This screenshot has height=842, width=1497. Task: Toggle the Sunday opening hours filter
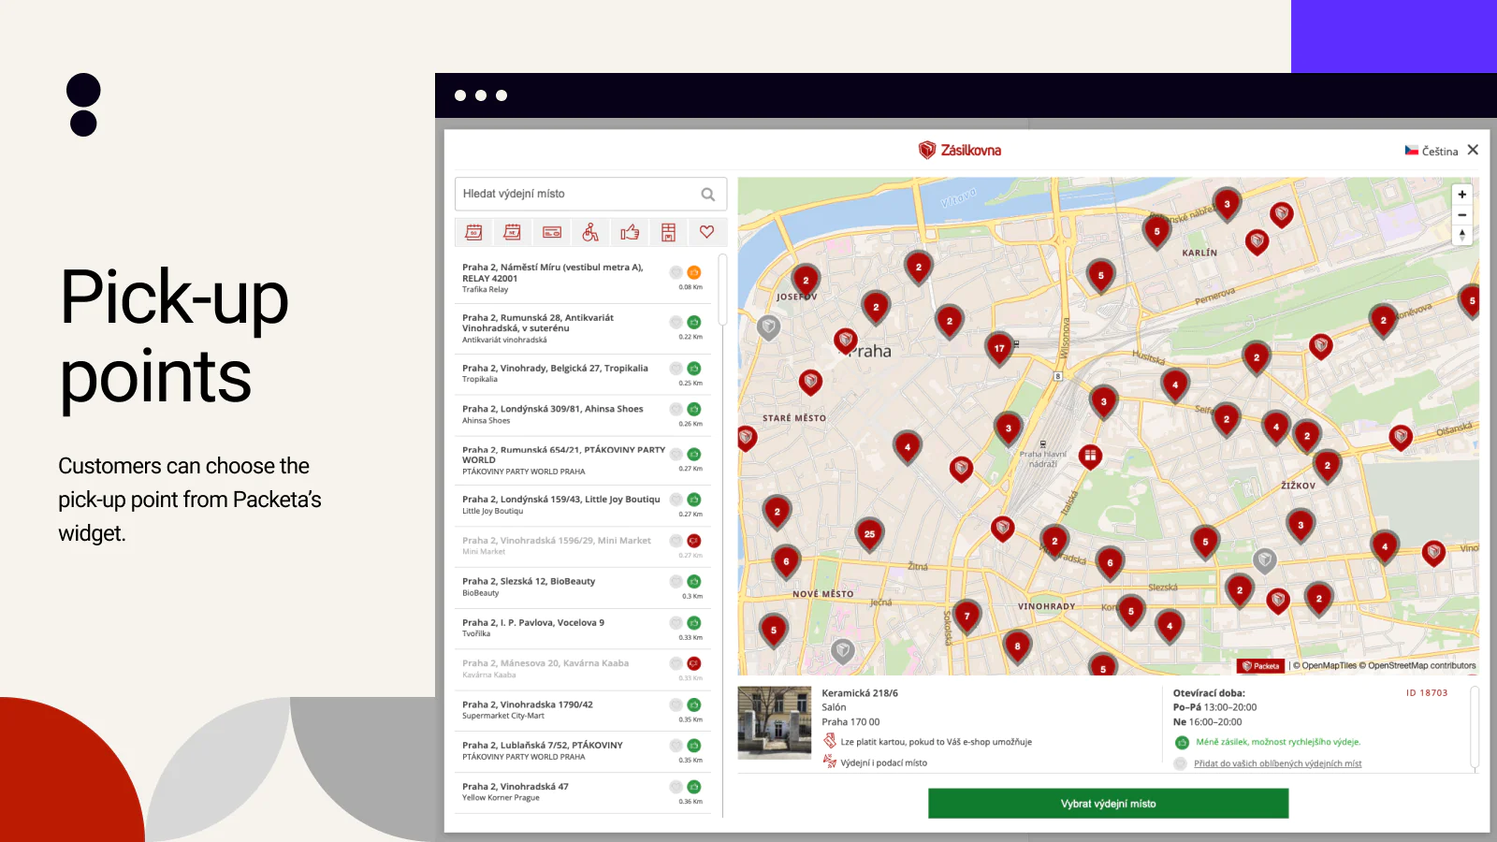[x=513, y=232]
